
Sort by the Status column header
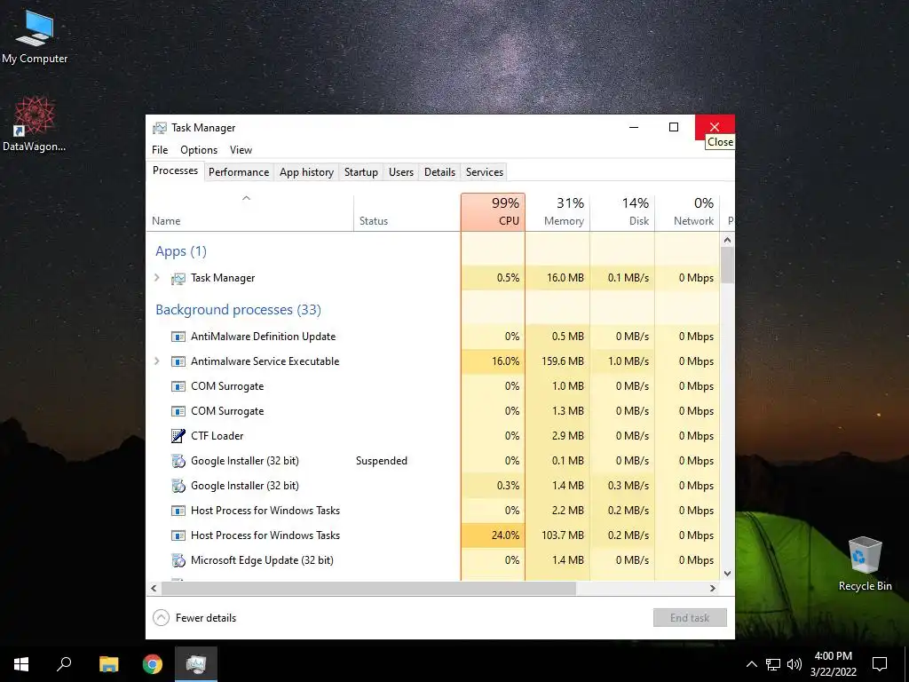tap(407, 212)
